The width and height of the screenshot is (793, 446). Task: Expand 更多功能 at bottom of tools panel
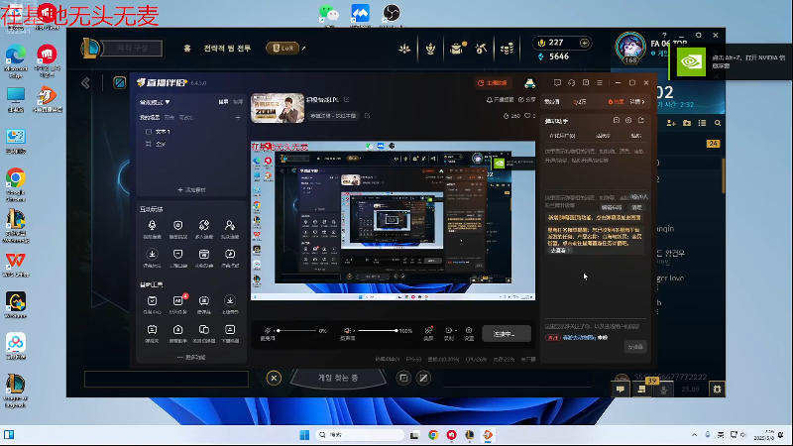[x=191, y=357]
